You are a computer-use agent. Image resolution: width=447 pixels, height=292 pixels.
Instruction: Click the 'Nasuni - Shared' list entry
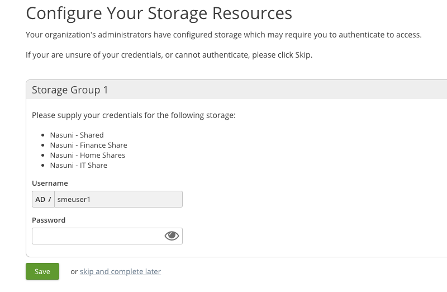77,135
